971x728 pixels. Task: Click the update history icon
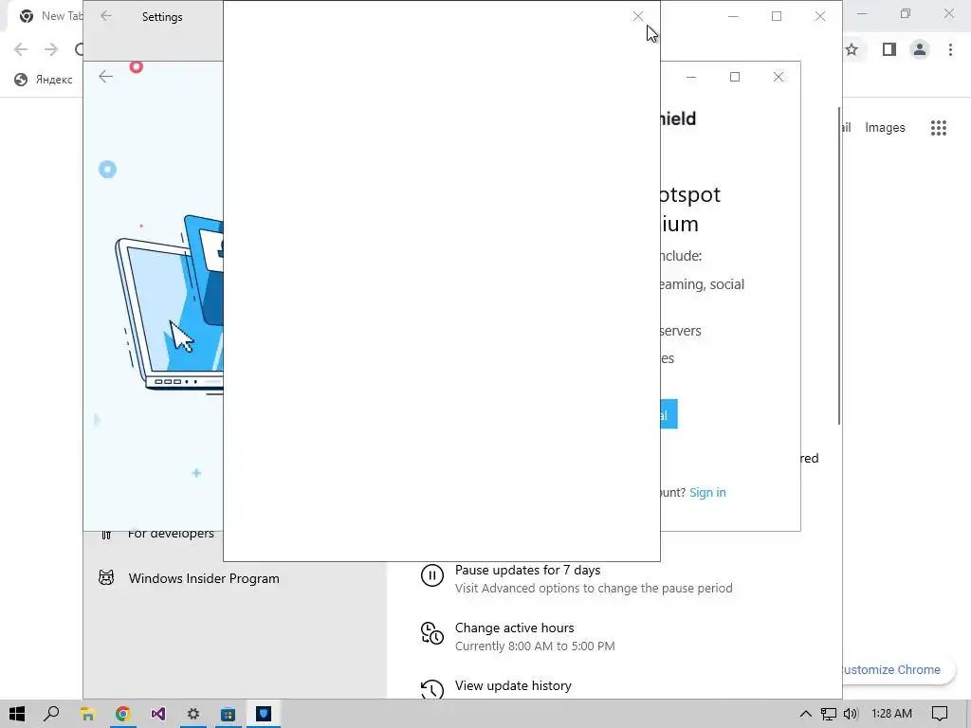[432, 690]
